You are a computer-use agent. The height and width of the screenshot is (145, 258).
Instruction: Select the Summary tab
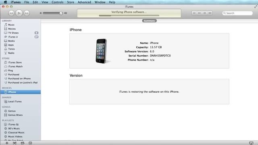click(149, 21)
